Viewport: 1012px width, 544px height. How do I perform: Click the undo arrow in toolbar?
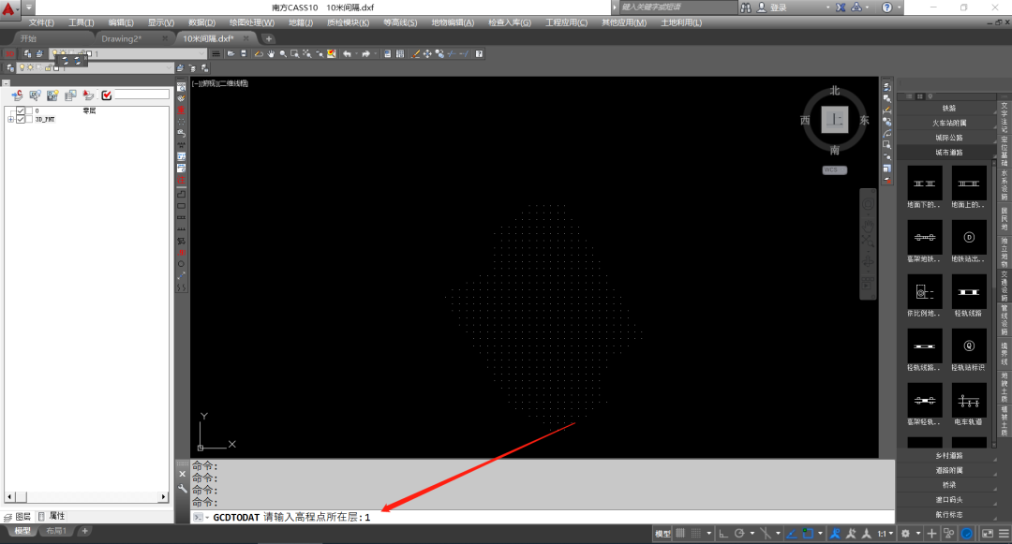pyautogui.click(x=348, y=54)
